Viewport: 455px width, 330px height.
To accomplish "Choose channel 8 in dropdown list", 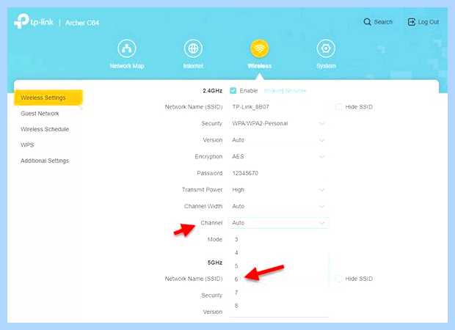I will pyautogui.click(x=279, y=306).
